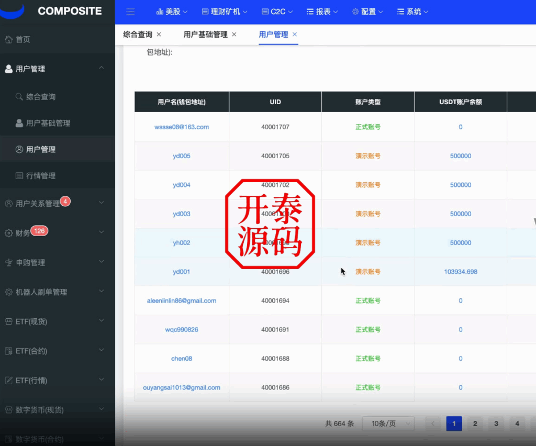The width and height of the screenshot is (536, 446).
Task: Click the gear icon beside 财务
Action: point(9,233)
